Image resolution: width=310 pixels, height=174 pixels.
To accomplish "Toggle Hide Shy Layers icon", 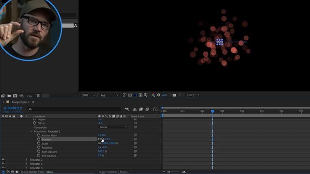I will coord(135,109).
